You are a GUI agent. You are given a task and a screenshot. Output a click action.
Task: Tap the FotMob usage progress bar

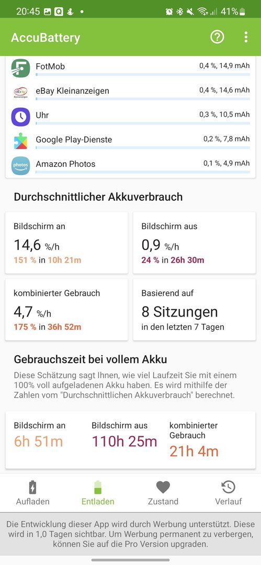(x=143, y=75)
